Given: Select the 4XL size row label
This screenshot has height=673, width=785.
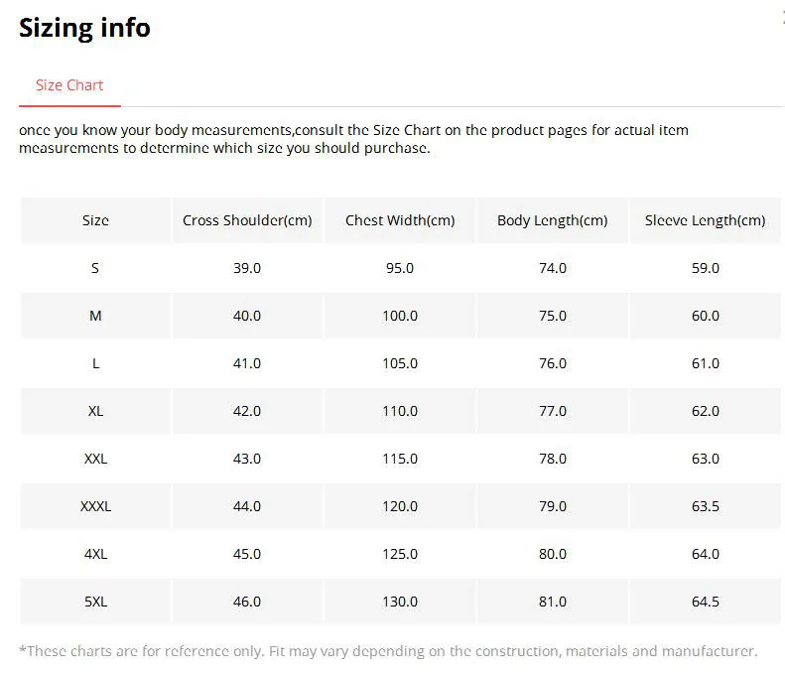Looking at the screenshot, I should coord(95,554).
